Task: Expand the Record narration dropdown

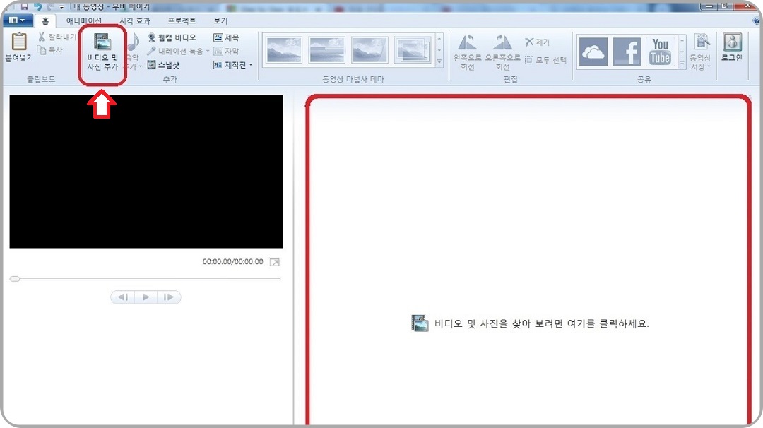Action: pyautogui.click(x=207, y=51)
